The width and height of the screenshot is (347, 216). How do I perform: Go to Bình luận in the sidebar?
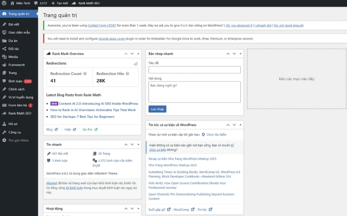15,81
